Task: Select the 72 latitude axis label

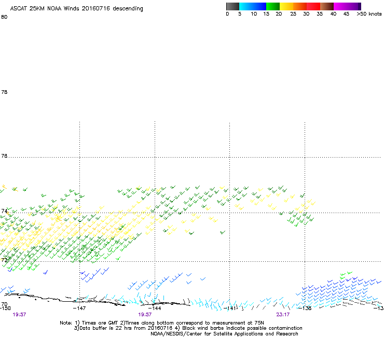Action: (4, 260)
